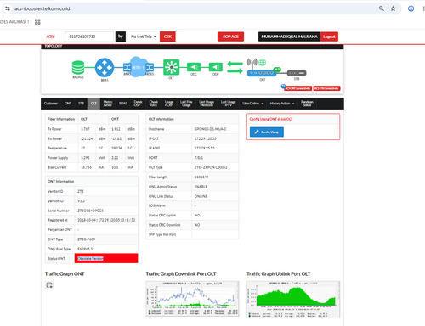The image size is (425, 326).
Task: Click the IP OLT value 172.29.120.35
Action: pyautogui.click(x=206, y=138)
